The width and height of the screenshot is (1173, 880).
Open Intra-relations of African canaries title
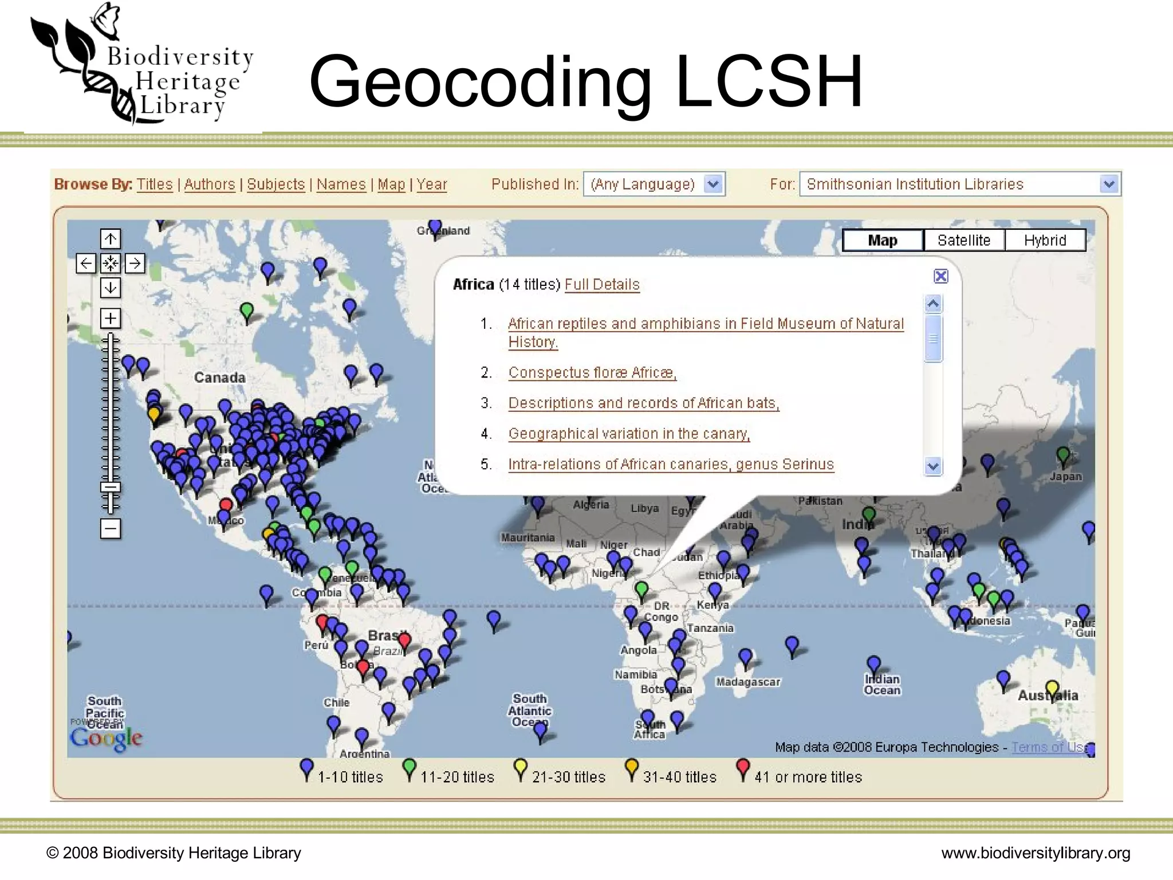(x=671, y=464)
